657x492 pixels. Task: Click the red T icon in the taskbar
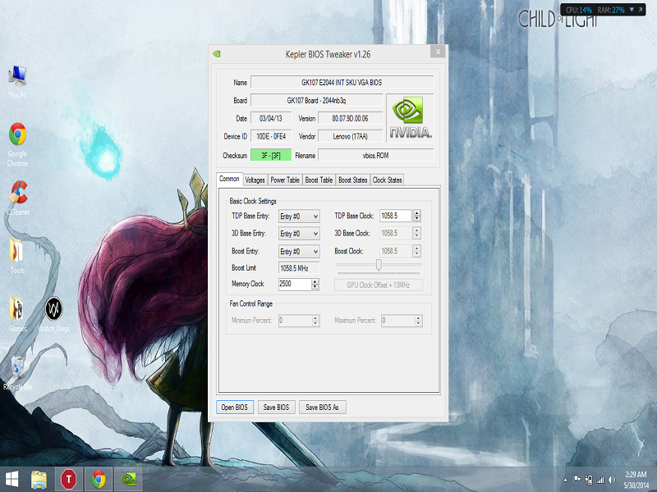pyautogui.click(x=69, y=480)
